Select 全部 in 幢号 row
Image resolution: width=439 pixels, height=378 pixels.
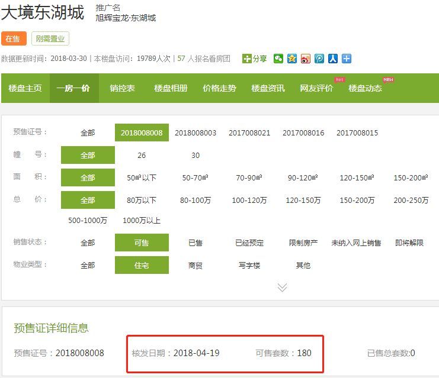(88, 155)
